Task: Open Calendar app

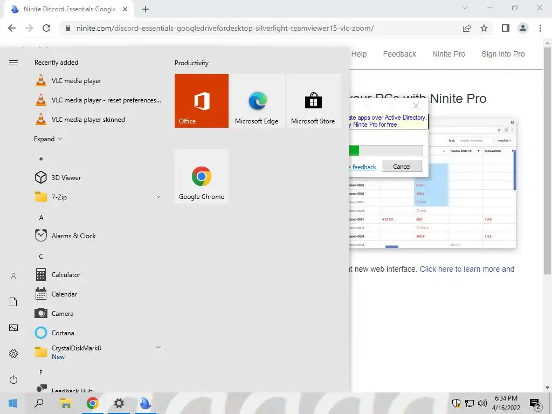Action: tap(98, 294)
